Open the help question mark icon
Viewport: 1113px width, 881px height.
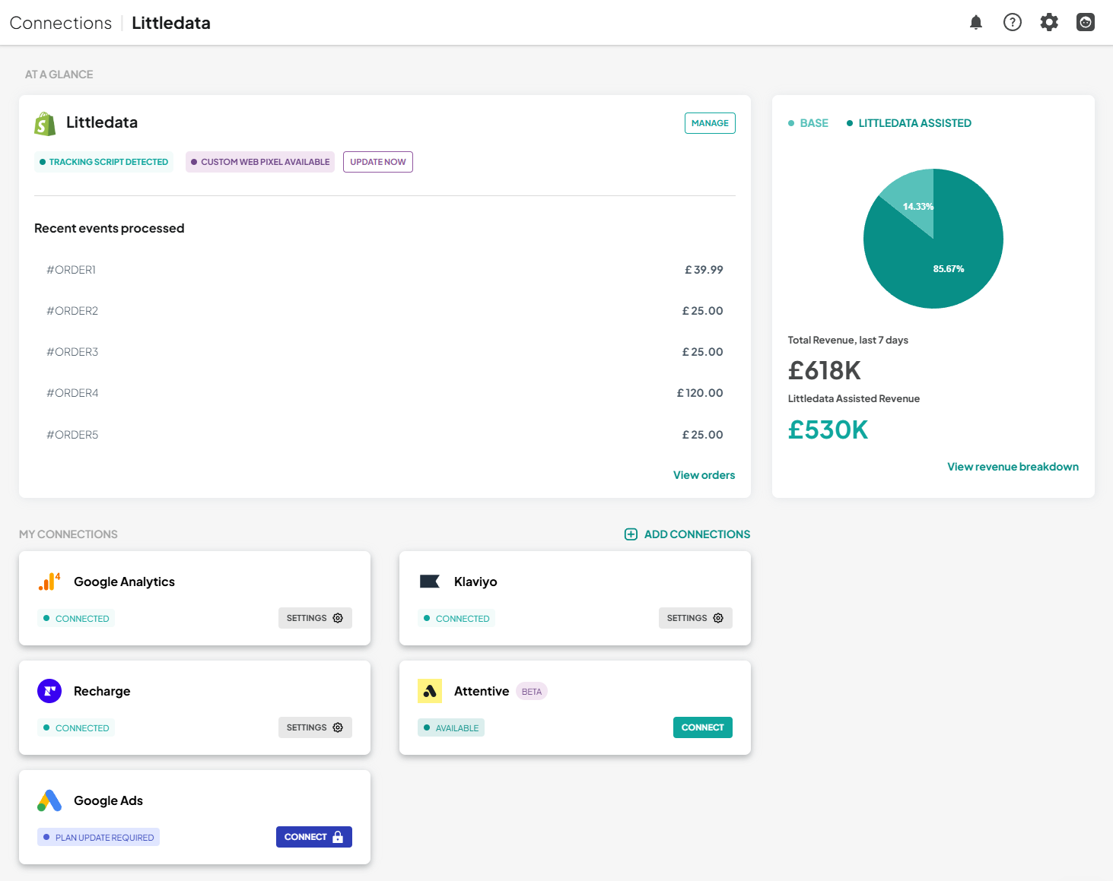[1013, 23]
